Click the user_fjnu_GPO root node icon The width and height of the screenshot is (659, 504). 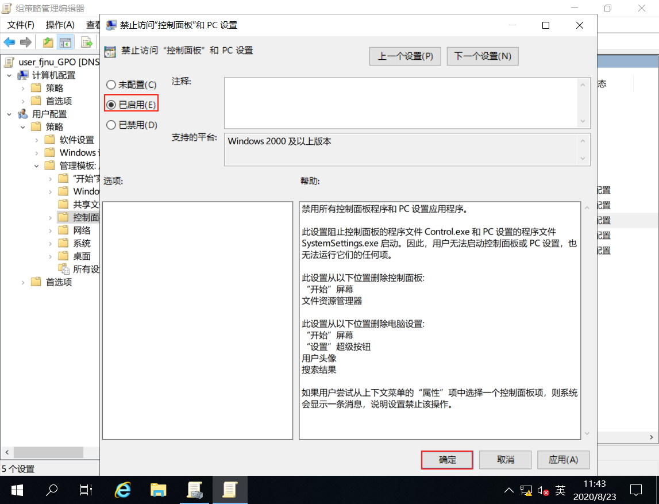[9, 62]
